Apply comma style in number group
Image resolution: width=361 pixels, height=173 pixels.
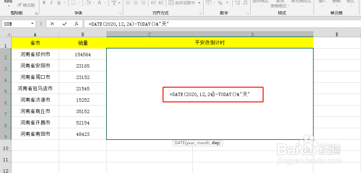(x=227, y=3)
